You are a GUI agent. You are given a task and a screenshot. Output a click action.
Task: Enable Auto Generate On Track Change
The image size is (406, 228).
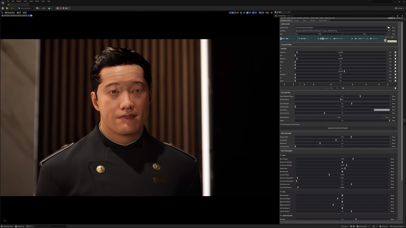coord(280,124)
